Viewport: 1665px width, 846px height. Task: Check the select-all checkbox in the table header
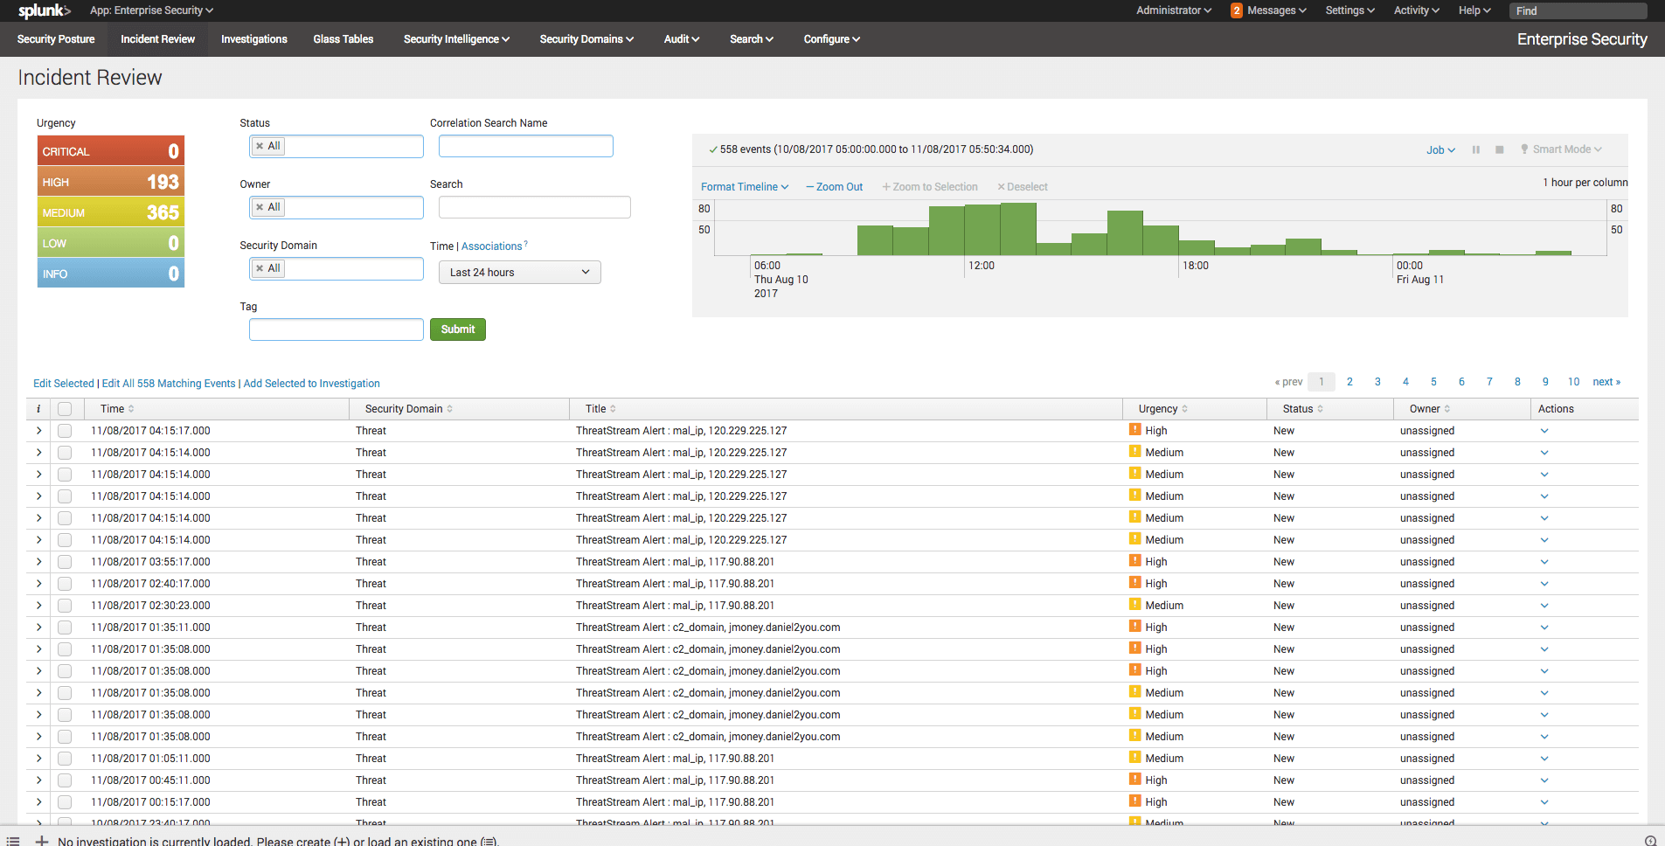65,408
